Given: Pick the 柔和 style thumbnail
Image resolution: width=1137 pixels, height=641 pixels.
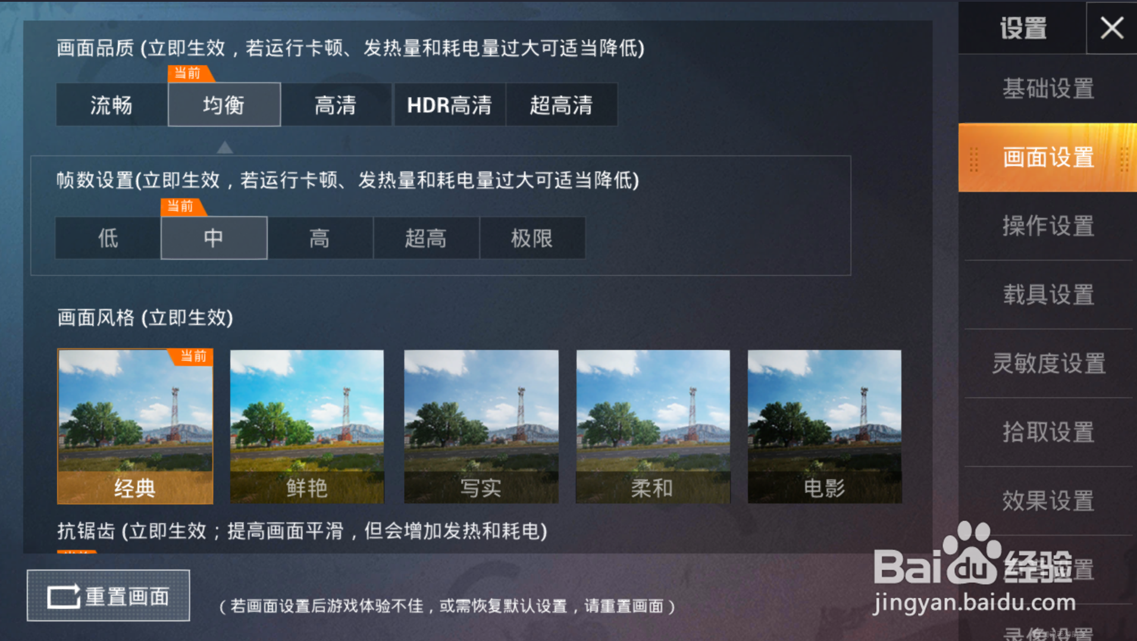Looking at the screenshot, I should point(653,426).
